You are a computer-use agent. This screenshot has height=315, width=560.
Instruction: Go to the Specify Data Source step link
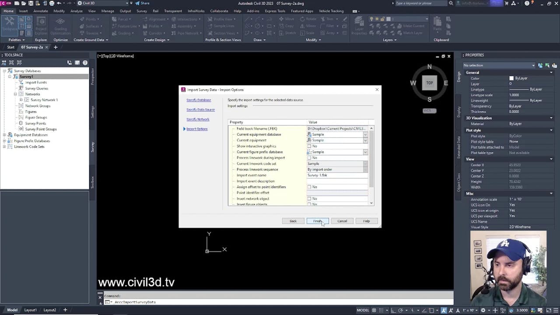pos(200,109)
